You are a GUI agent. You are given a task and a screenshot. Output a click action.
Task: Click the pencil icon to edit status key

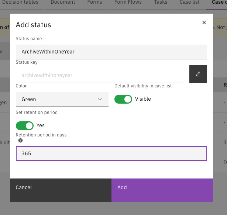click(x=198, y=74)
